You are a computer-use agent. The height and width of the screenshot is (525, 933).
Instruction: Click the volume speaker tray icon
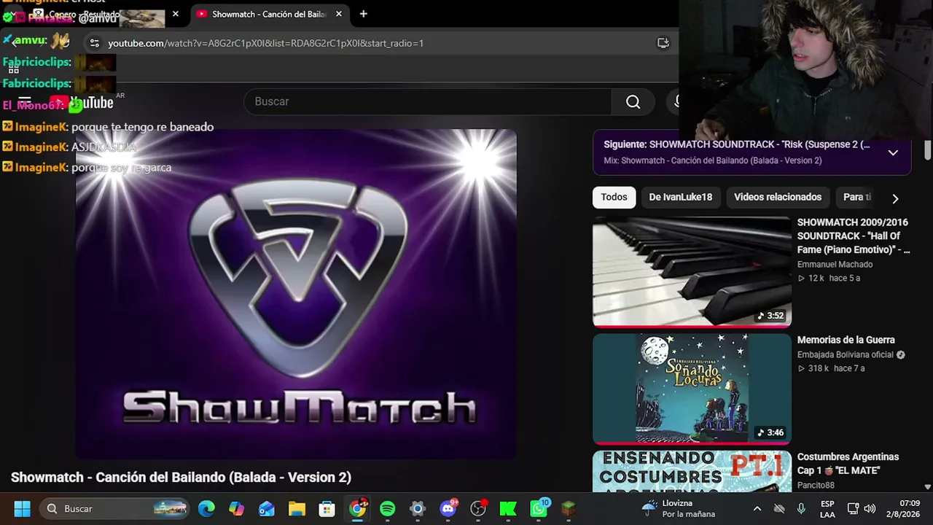(870, 509)
